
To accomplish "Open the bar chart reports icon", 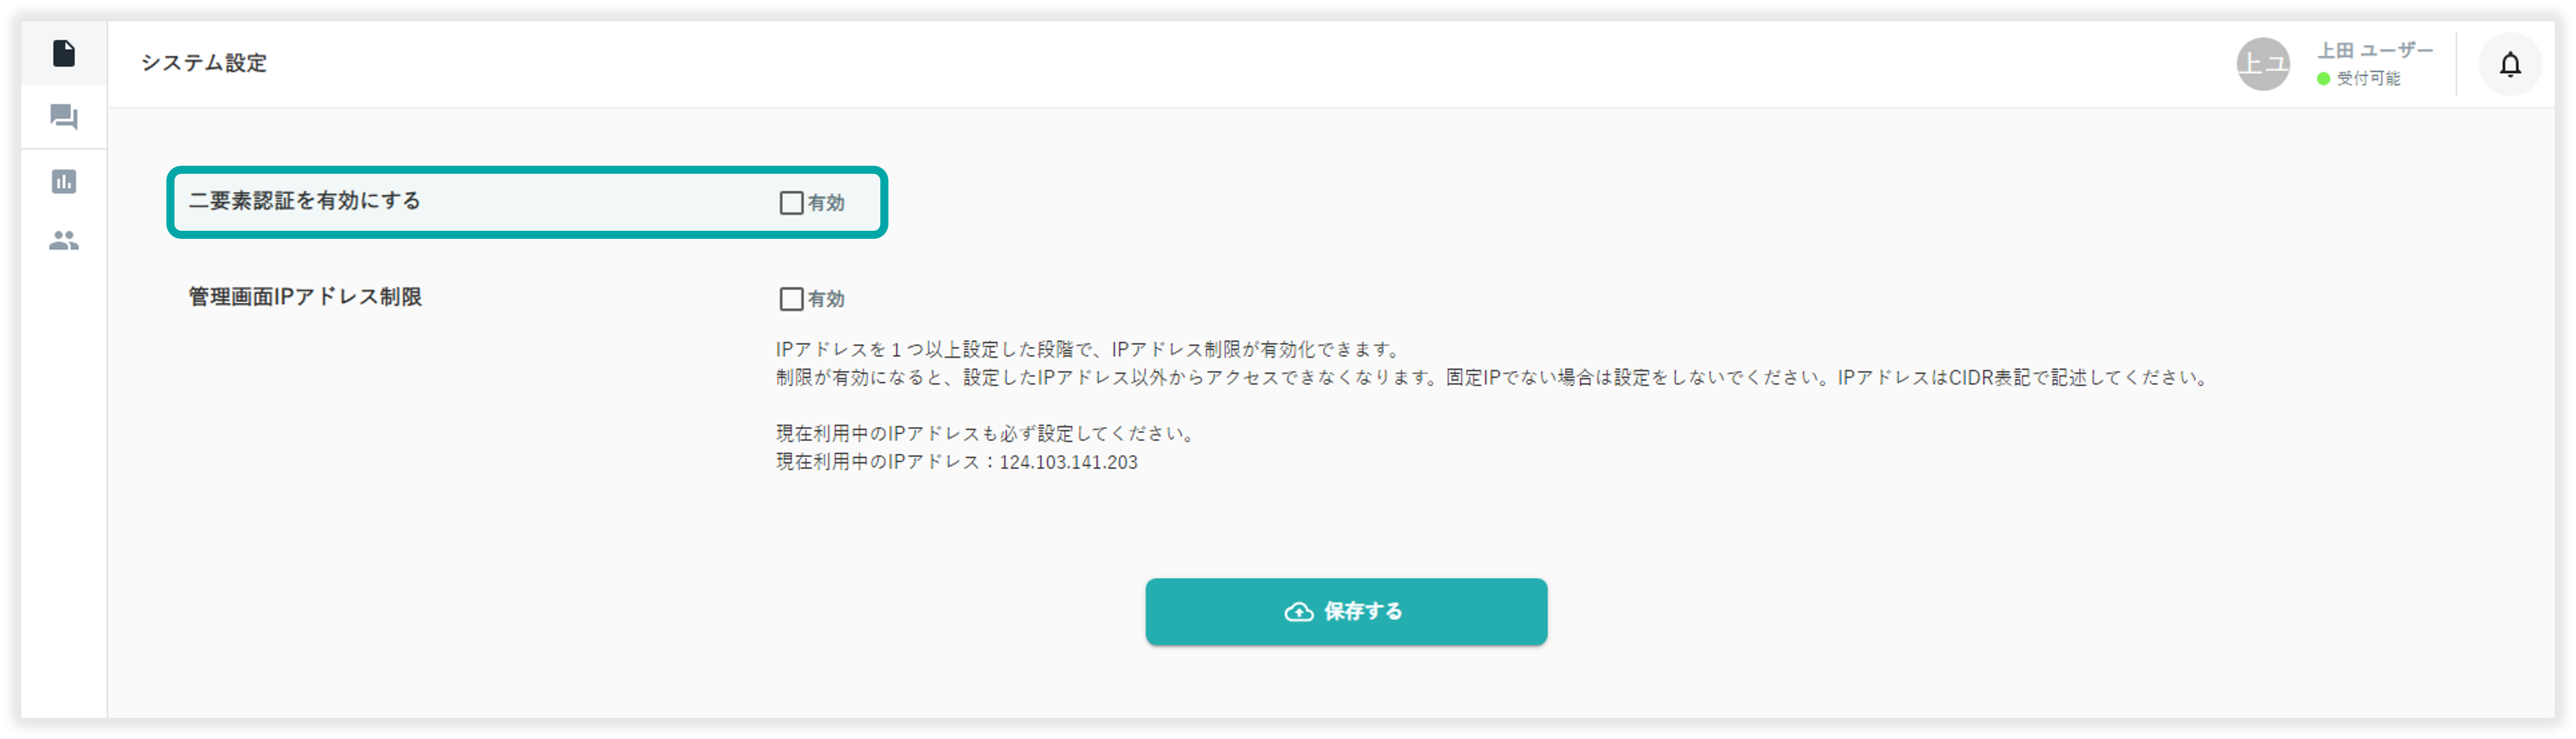I will [64, 181].
